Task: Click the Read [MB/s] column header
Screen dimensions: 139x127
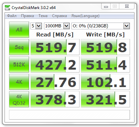Action: pyautogui.click(x=55, y=34)
